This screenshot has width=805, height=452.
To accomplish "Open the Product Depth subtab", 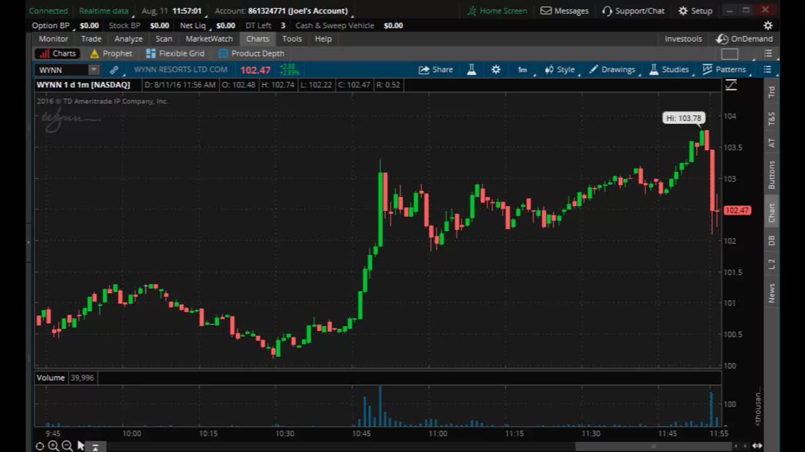I will [252, 54].
